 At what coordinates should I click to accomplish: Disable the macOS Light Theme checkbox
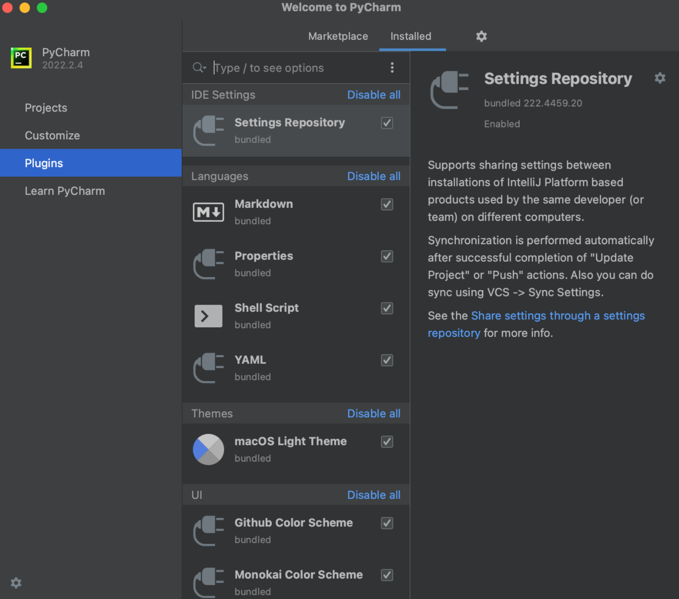387,442
